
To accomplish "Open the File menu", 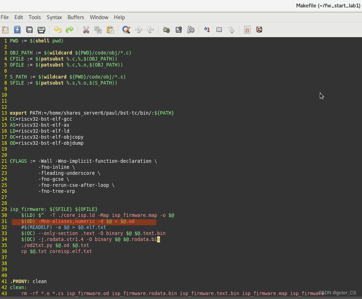I will 5,17.
